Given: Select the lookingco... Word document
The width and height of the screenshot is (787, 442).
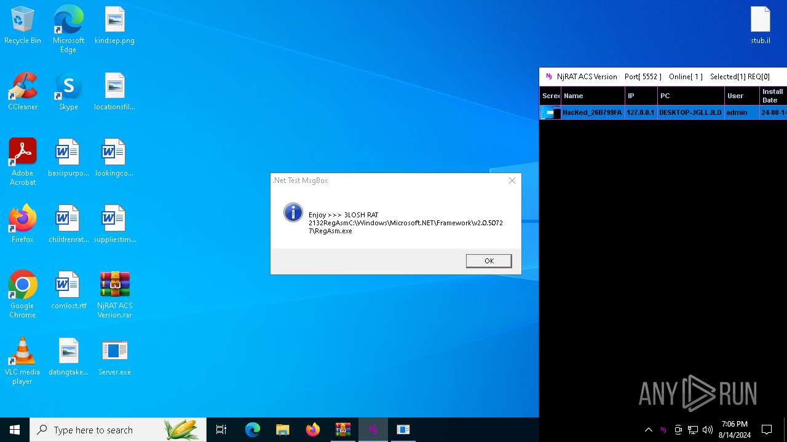Looking at the screenshot, I should [x=114, y=158].
